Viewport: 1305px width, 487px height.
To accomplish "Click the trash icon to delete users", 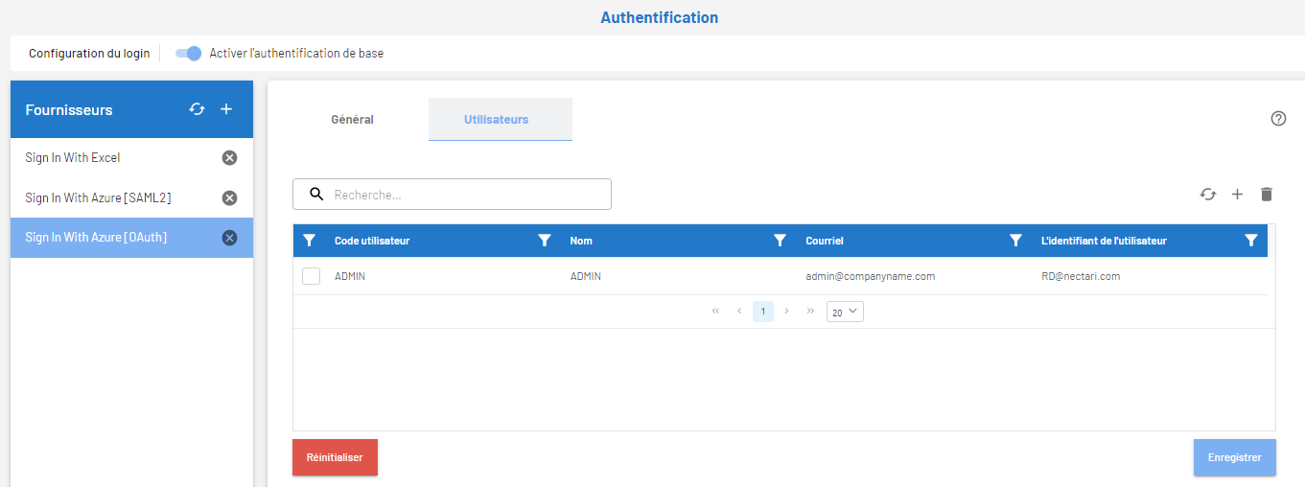I will click(1266, 195).
